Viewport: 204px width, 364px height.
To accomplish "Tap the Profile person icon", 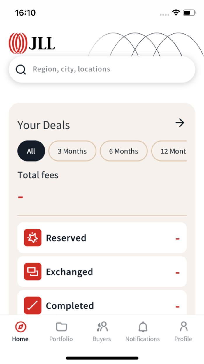I will click(183, 327).
